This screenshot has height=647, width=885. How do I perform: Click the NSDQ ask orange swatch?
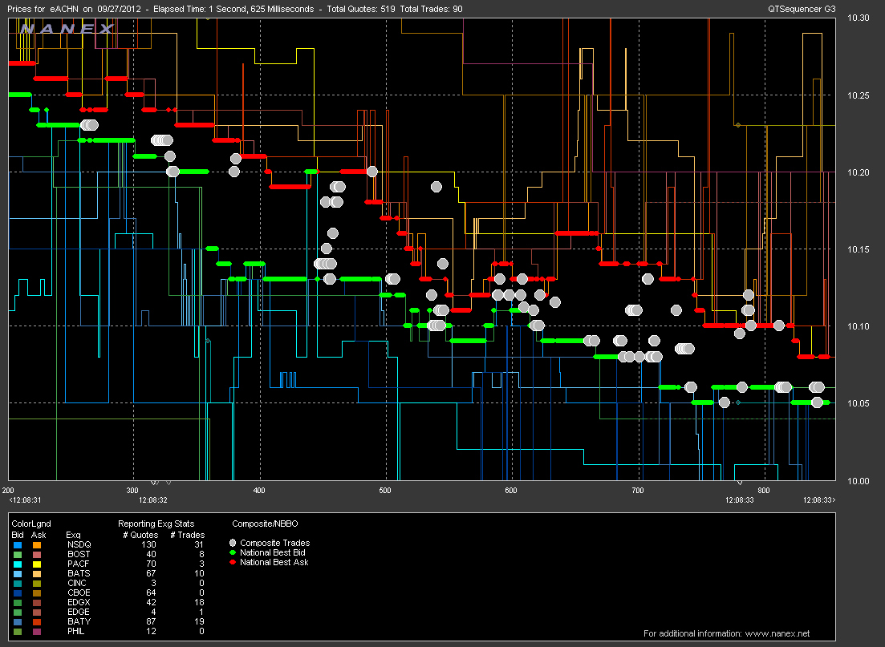pos(36,544)
